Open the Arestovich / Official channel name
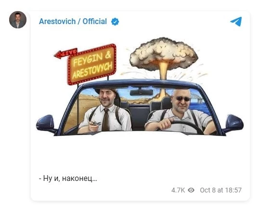 point(73,22)
